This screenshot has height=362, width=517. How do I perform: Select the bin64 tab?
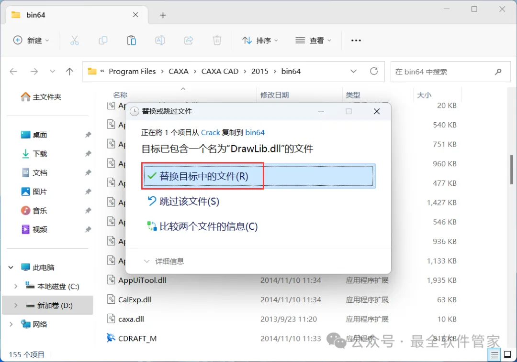click(x=76, y=15)
